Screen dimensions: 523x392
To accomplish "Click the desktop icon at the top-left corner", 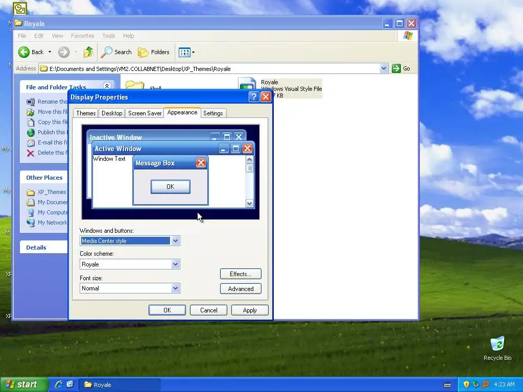I will (x=19, y=8).
